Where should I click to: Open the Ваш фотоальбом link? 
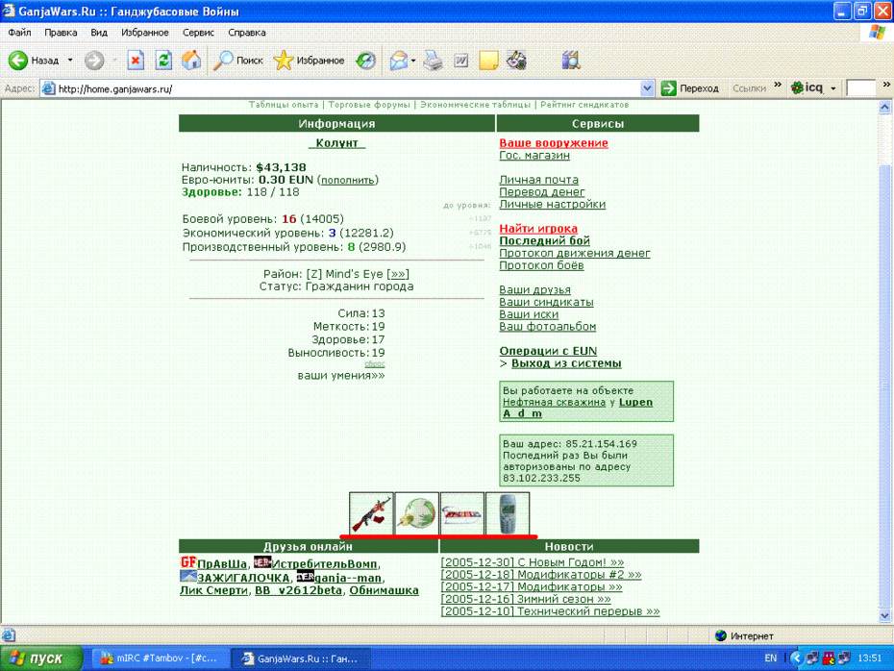547,326
